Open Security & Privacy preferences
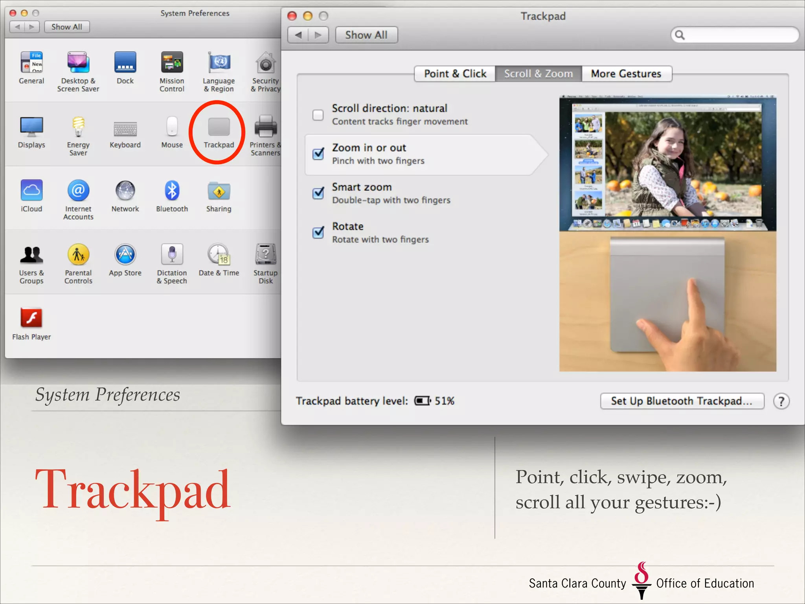The width and height of the screenshot is (805, 604). pyautogui.click(x=266, y=62)
